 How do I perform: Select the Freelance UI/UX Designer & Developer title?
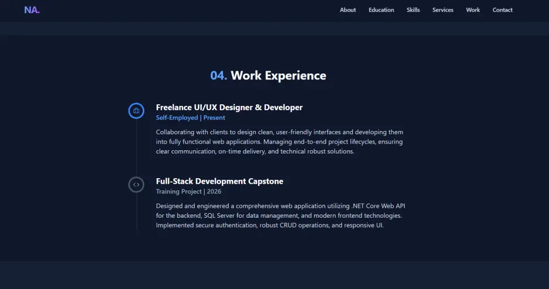click(x=229, y=107)
